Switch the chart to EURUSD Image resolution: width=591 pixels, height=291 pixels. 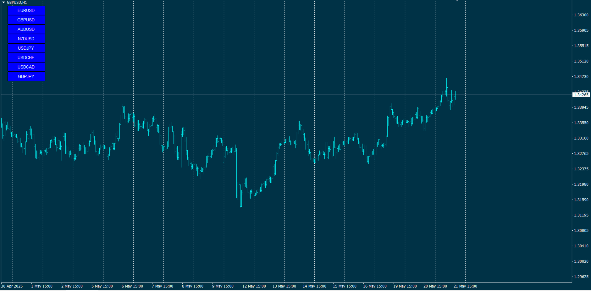tap(26, 10)
